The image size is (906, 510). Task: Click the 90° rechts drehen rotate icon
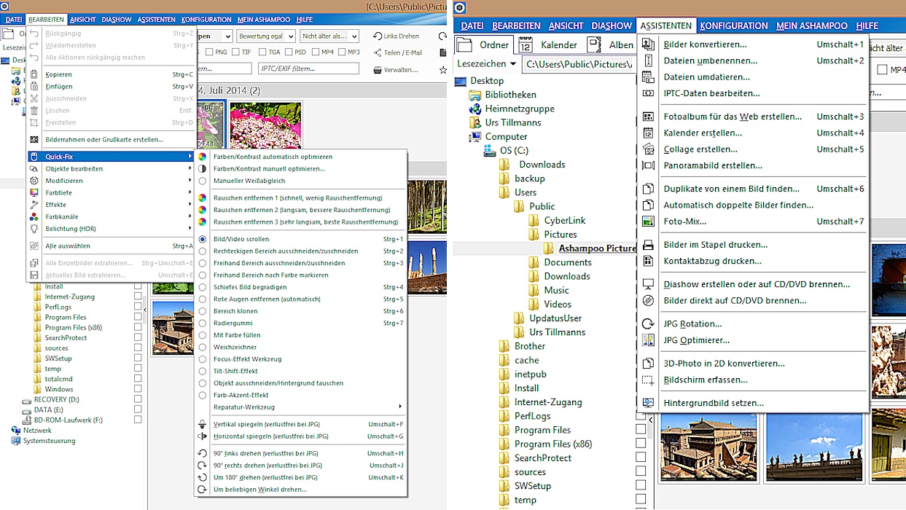coord(203,466)
